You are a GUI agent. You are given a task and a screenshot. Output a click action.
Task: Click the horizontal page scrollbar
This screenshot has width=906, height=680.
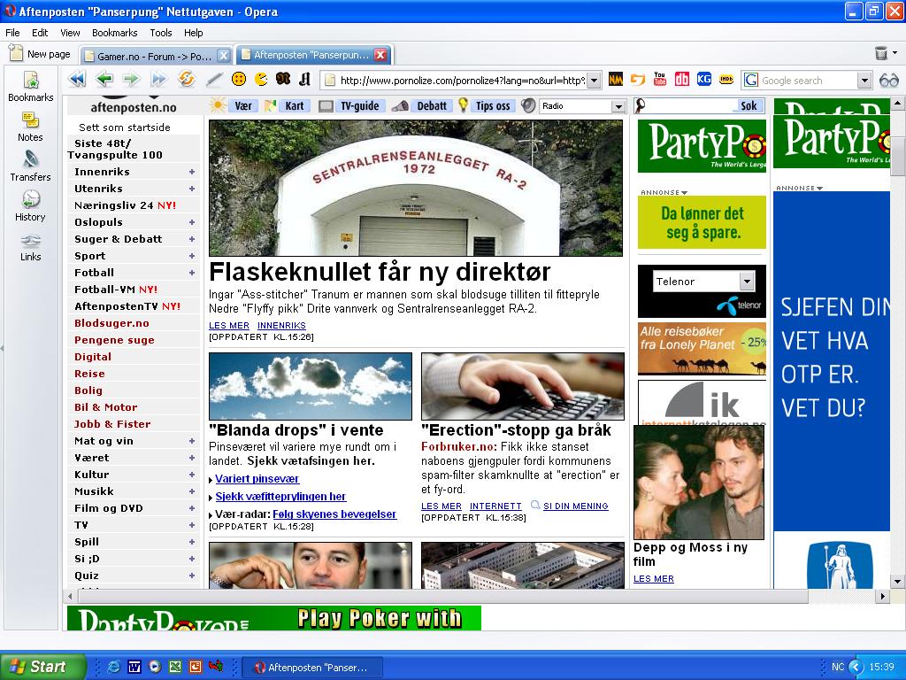(442, 596)
